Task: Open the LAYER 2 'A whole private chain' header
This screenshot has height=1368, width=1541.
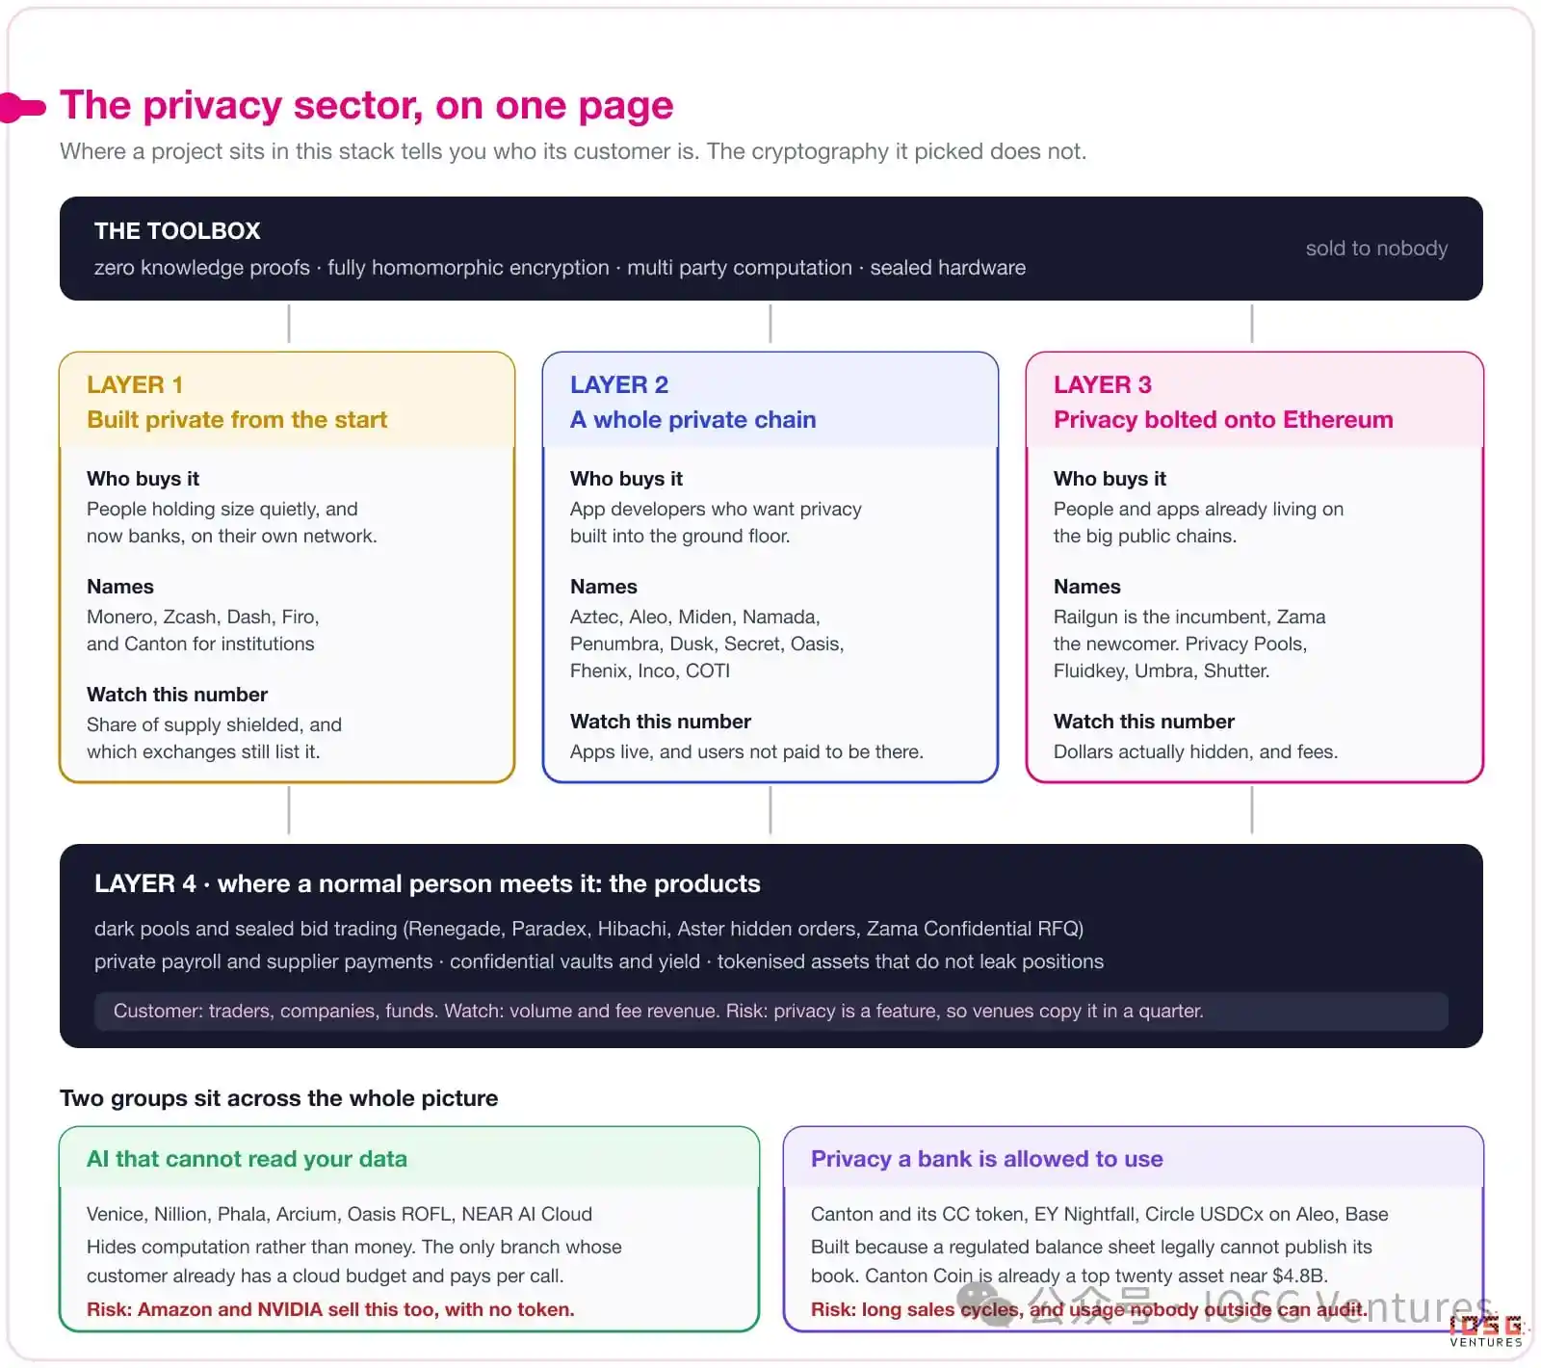Action: click(x=770, y=401)
